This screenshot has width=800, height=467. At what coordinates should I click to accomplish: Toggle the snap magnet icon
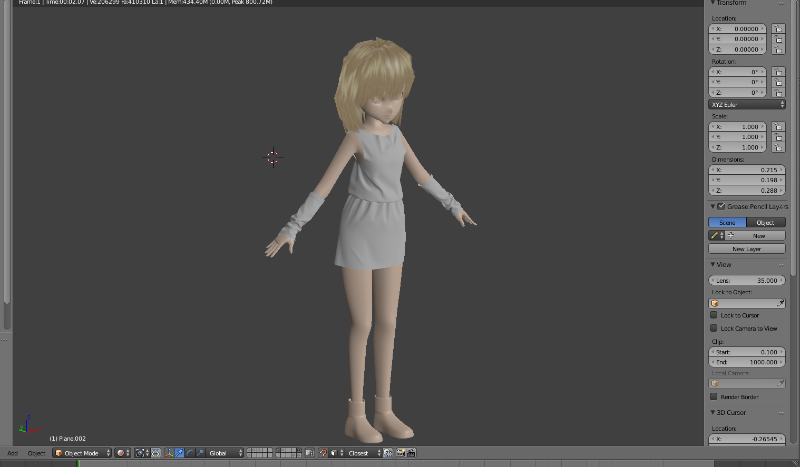[x=323, y=453]
